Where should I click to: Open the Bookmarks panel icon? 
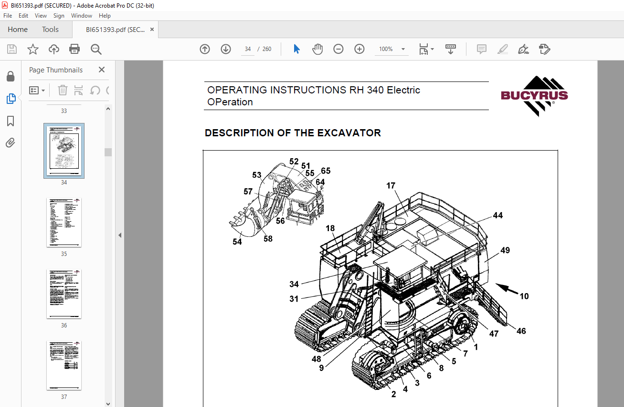[x=11, y=121]
